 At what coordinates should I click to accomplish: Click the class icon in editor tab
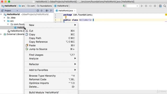(x=57, y=10)
